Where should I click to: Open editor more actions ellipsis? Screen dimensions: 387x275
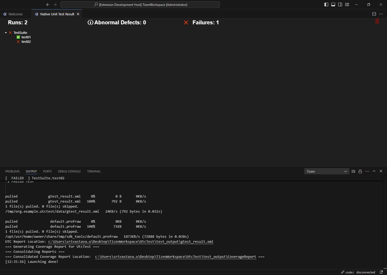381,14
